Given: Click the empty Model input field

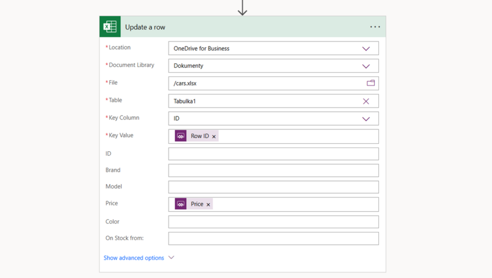Looking at the screenshot, I should [x=273, y=187].
